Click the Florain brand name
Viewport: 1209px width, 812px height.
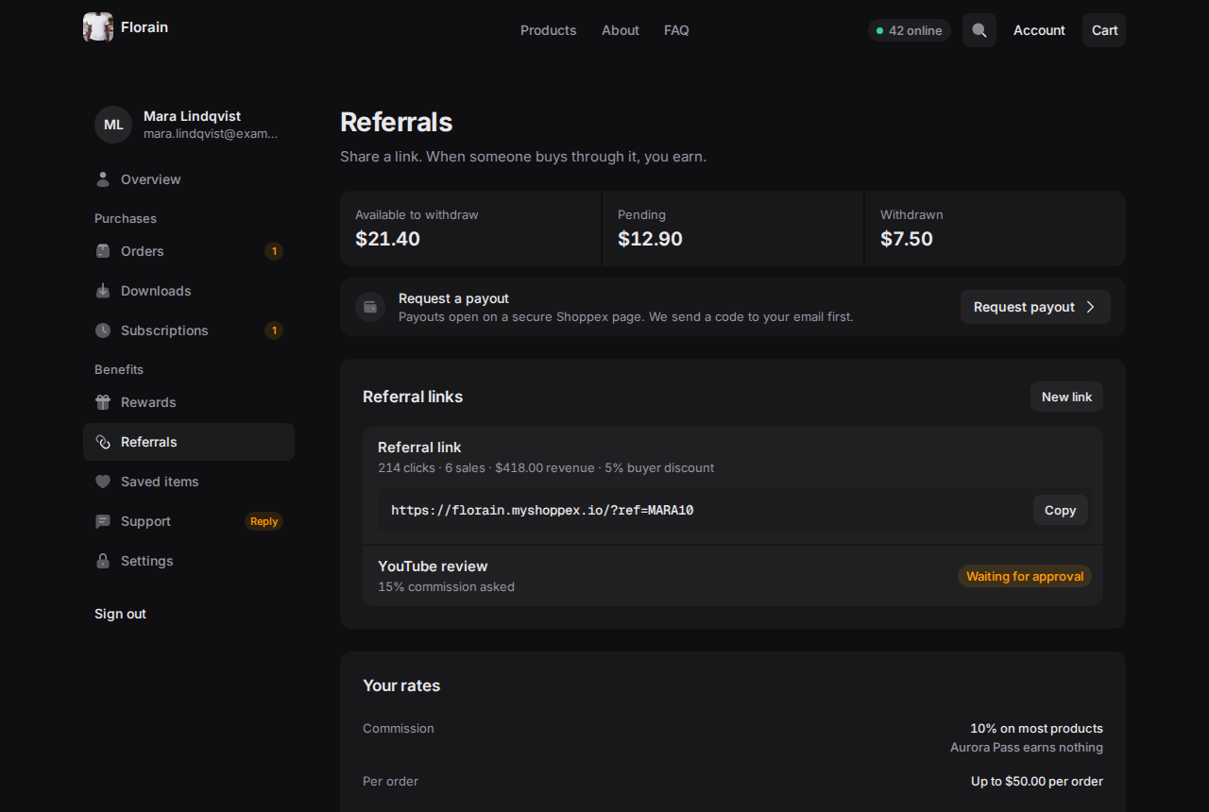145,27
